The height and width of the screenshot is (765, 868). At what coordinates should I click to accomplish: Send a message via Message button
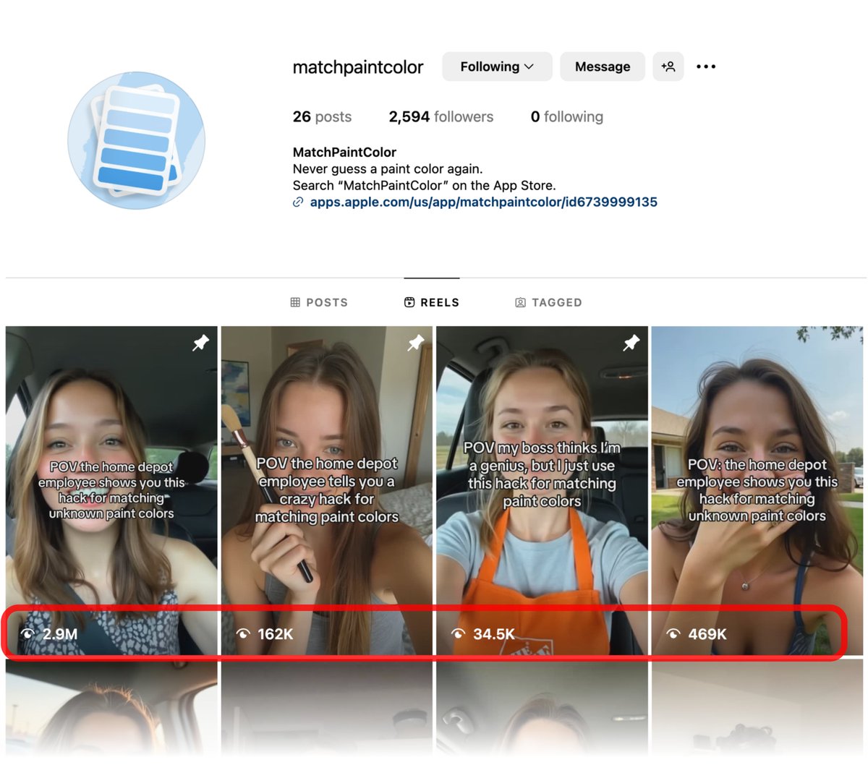click(603, 67)
